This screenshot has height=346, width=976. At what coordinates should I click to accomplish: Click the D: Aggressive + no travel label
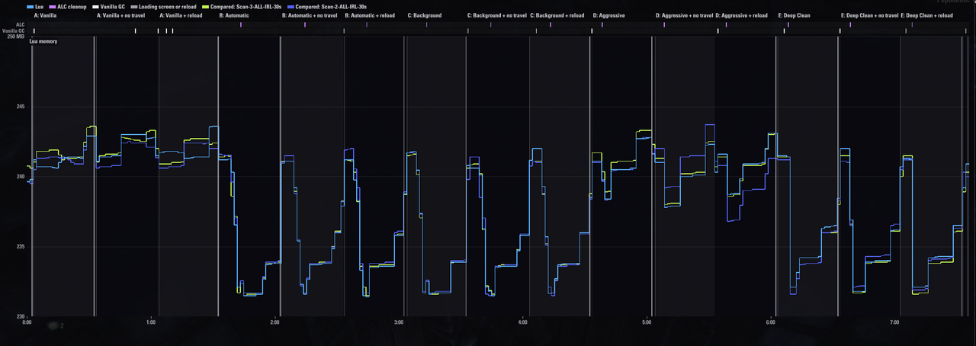(685, 15)
